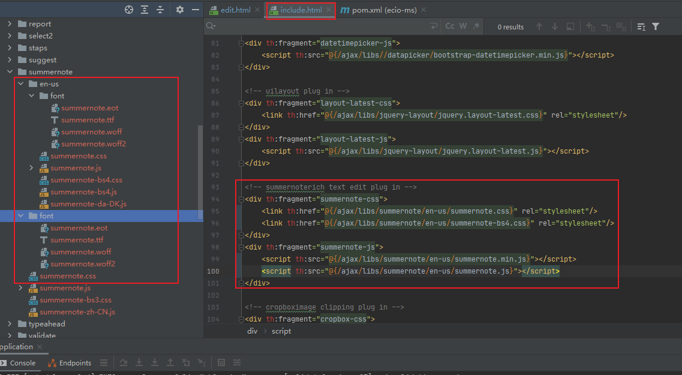Go to next occurrence with down arrow
The image size is (682, 375).
pyautogui.click(x=555, y=26)
